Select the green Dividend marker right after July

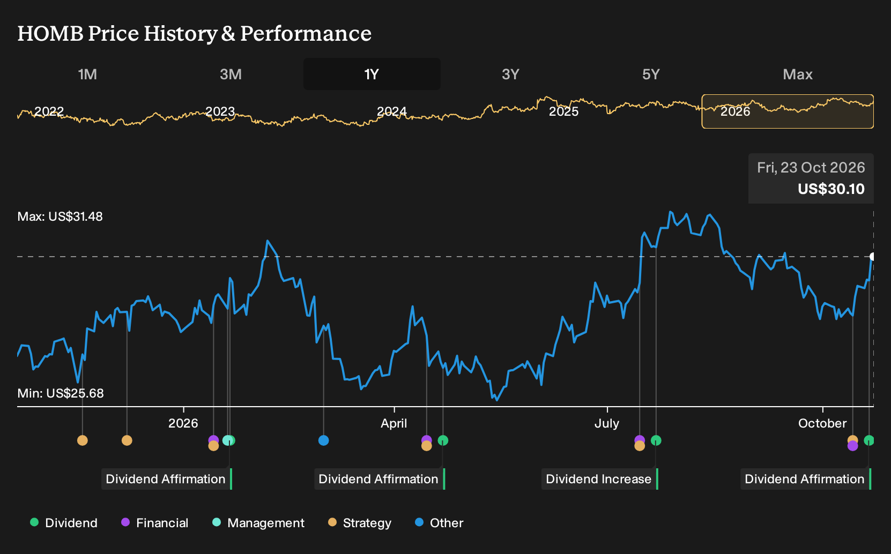(x=656, y=440)
